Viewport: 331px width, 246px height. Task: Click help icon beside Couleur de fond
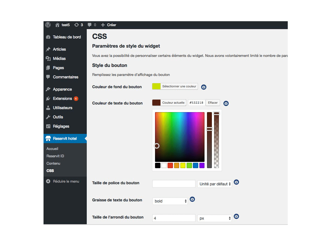coord(204,87)
